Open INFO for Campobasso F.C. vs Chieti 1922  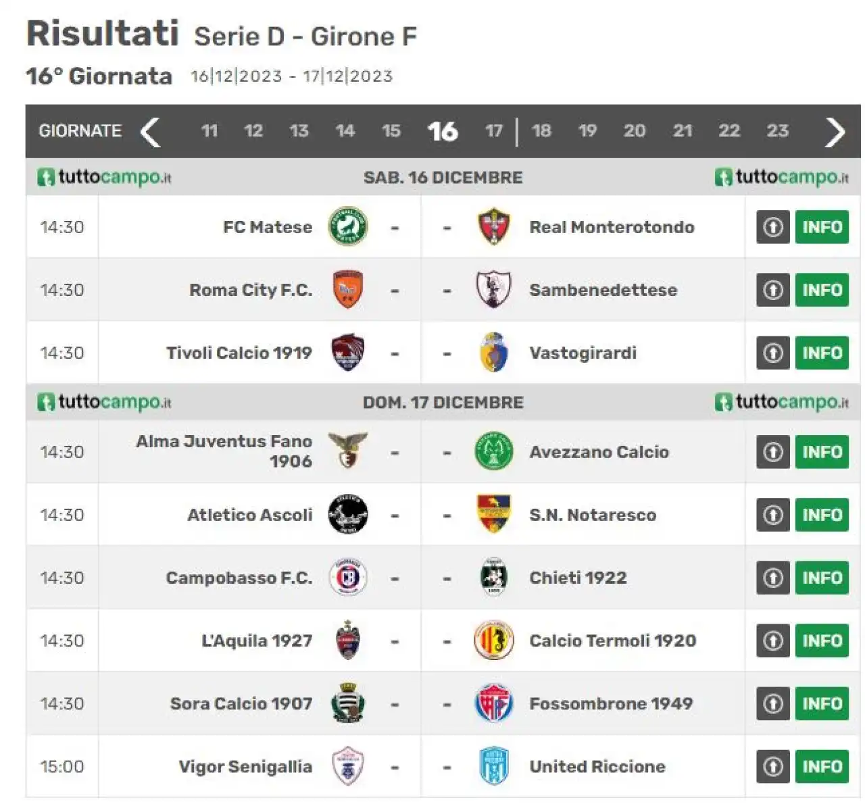822,578
